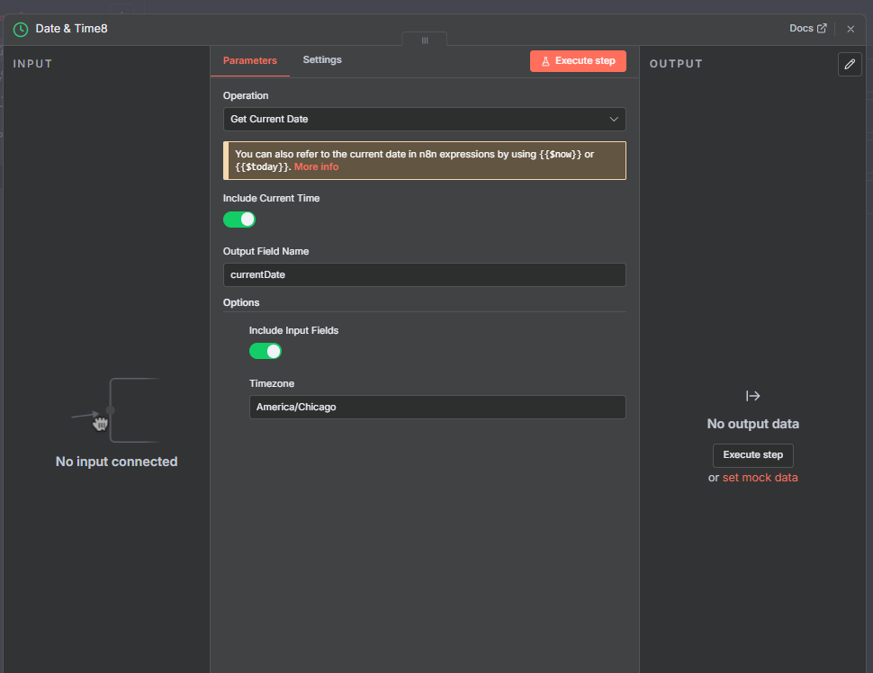This screenshot has width=873, height=673.
Task: Click the drag handle at panel top
Action: [x=425, y=40]
